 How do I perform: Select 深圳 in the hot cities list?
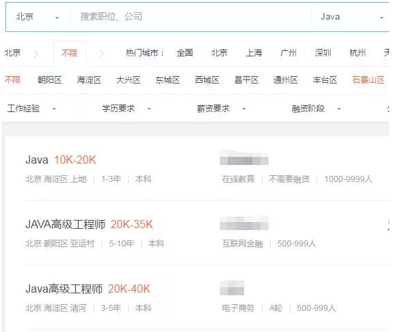323,52
